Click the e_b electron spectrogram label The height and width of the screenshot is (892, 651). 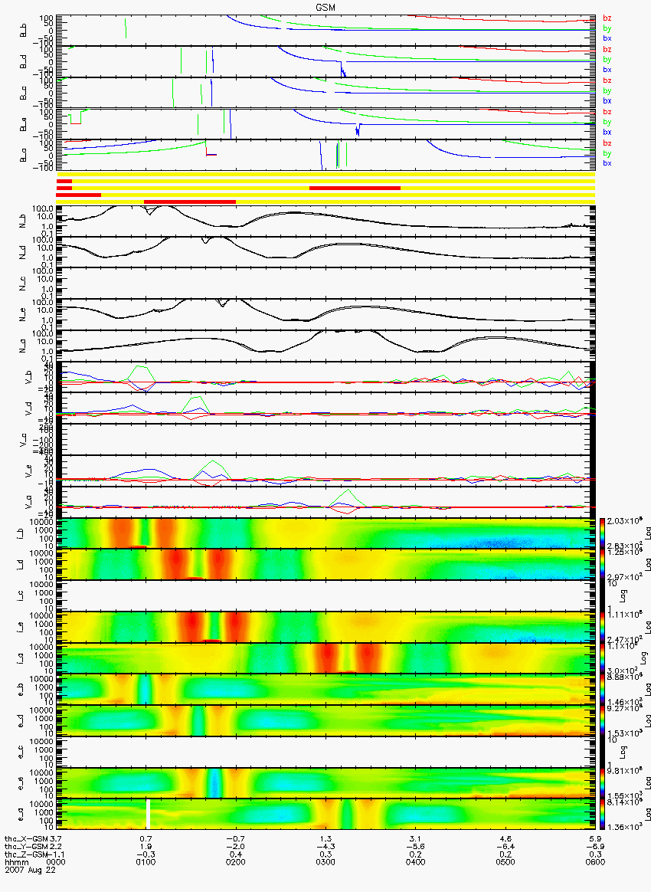21,690
